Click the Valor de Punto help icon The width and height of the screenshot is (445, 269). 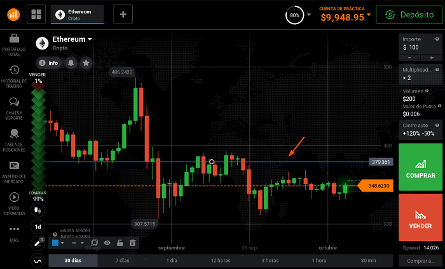click(439, 106)
